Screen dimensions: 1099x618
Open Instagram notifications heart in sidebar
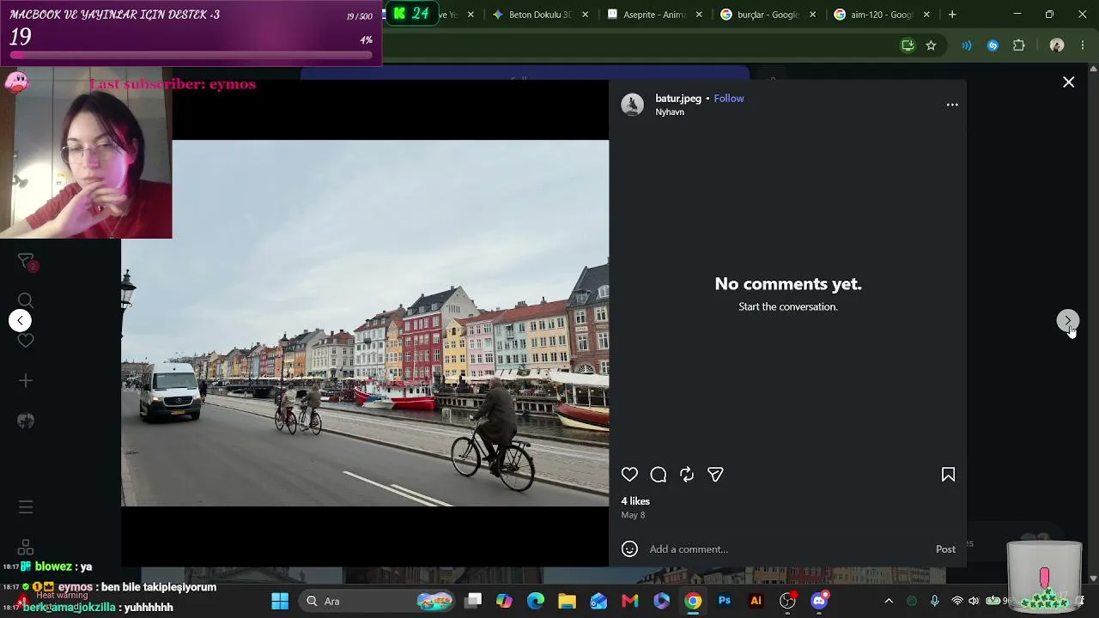coord(26,341)
